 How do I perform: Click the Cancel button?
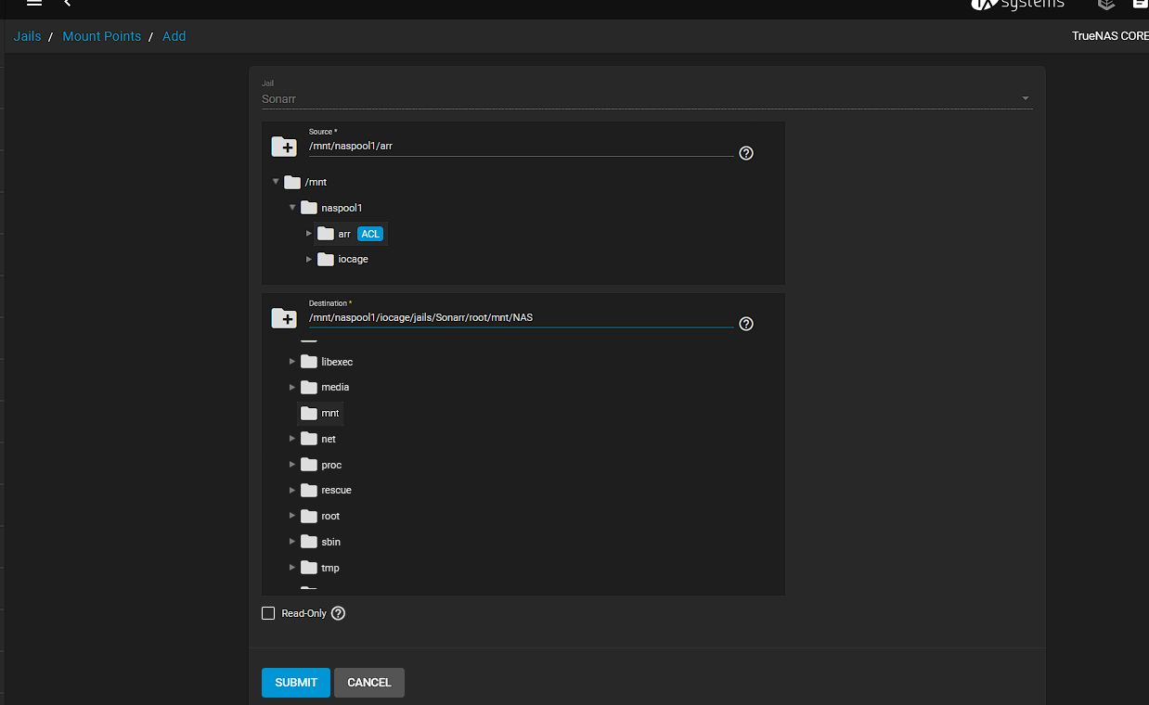coord(368,682)
